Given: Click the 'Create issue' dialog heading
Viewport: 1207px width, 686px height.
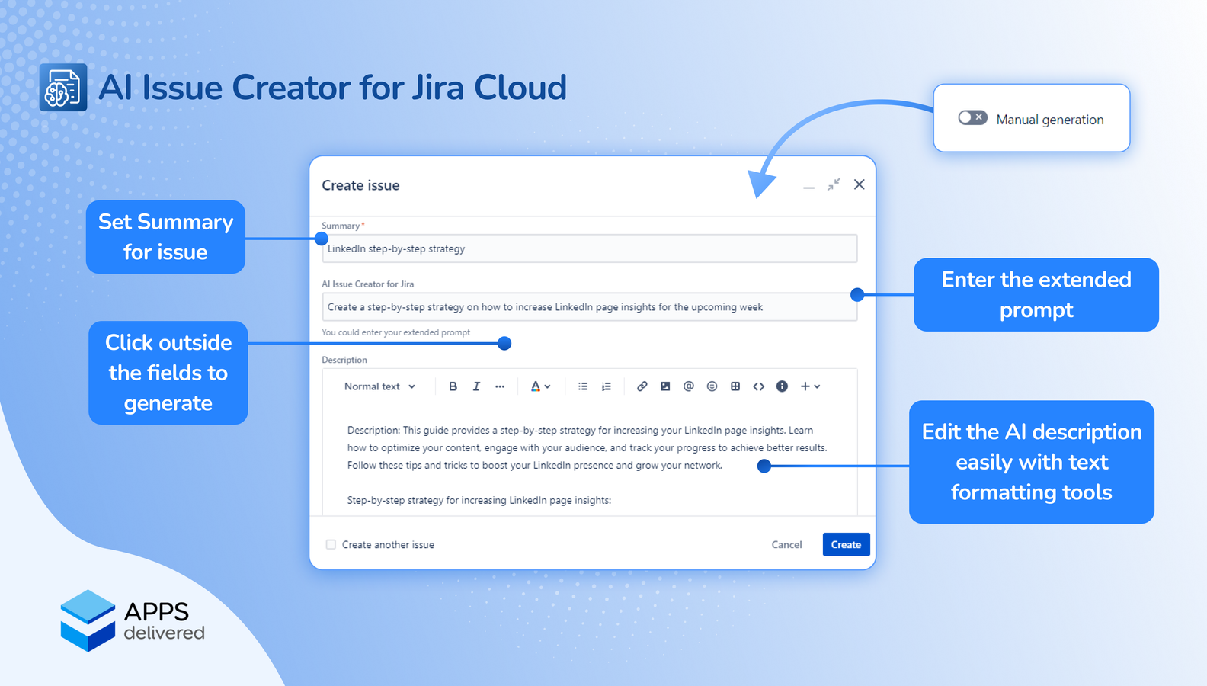Looking at the screenshot, I should (360, 185).
